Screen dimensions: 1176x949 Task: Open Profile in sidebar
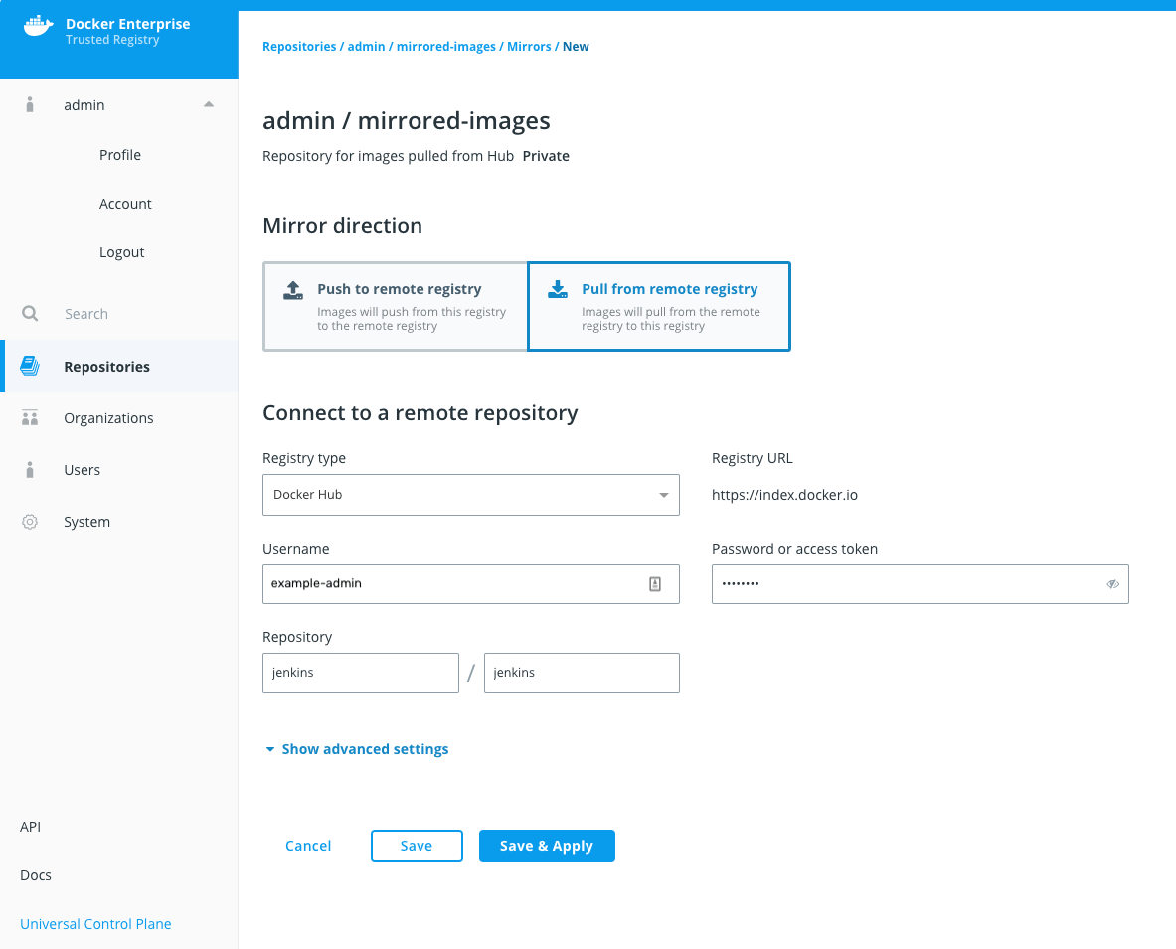pos(120,155)
